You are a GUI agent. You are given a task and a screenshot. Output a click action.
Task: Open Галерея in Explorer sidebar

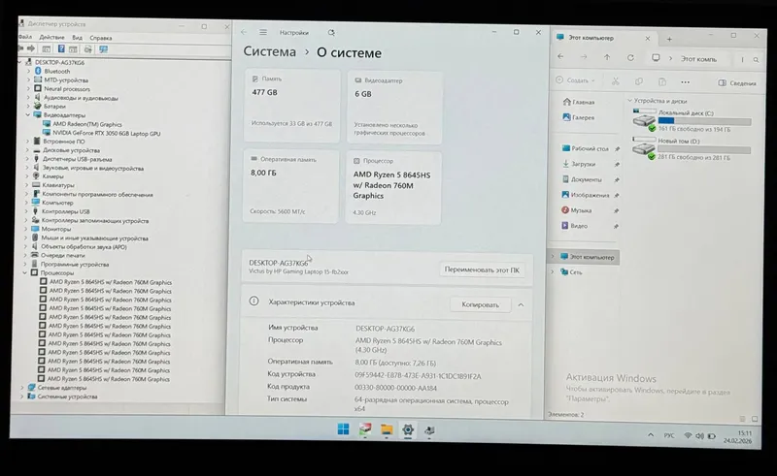(x=578, y=117)
